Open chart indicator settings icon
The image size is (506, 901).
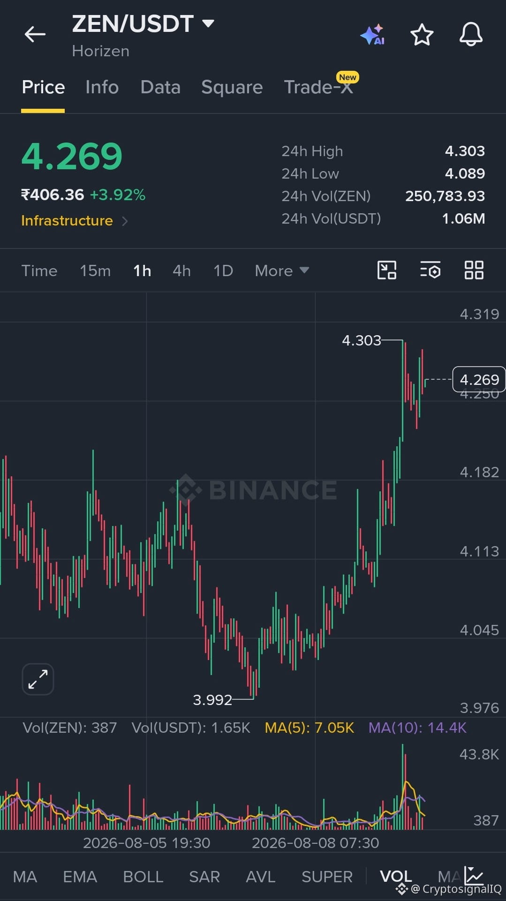[x=430, y=270]
